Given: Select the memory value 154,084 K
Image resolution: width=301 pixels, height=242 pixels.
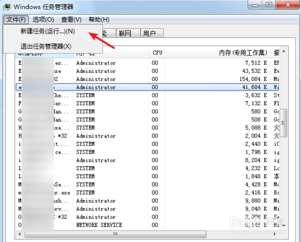Looking at the screenshot, I should [253, 79].
